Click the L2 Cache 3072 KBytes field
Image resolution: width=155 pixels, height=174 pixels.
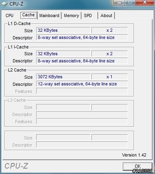pos(63,77)
